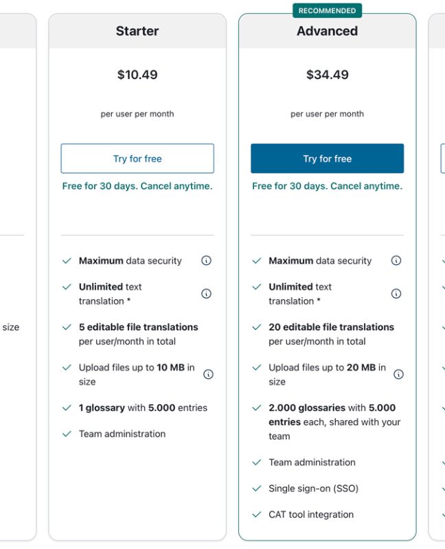This screenshot has width=445, height=549.
Task: Show info for Starter 10 MB upload limit
Action: [x=208, y=374]
